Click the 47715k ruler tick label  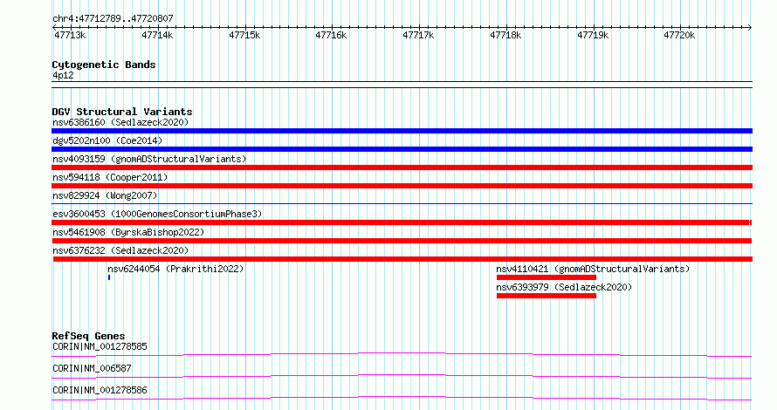pyautogui.click(x=244, y=35)
